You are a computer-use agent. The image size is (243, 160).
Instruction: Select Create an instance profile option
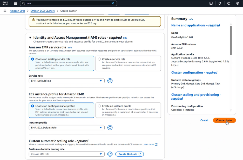(128, 110)
